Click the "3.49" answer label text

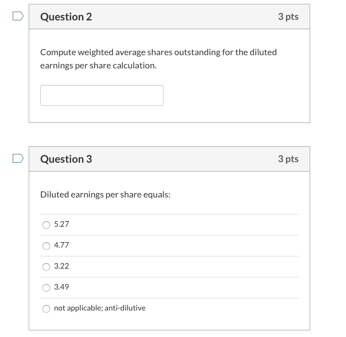pos(62,287)
